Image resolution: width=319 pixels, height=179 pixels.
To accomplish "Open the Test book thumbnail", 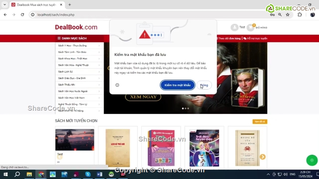I will point(75,140).
